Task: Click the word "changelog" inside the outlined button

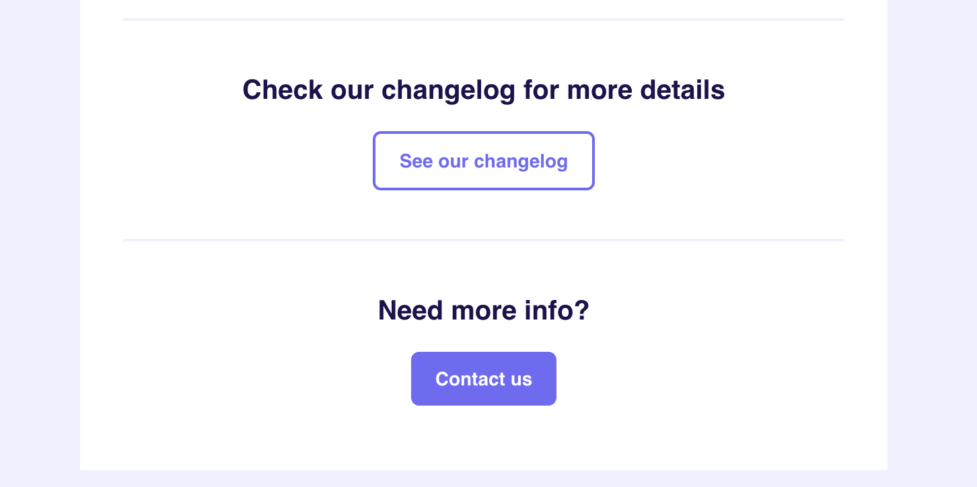Action: (x=521, y=162)
